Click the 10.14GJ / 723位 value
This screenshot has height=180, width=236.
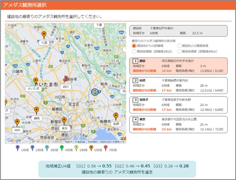tap(212, 129)
